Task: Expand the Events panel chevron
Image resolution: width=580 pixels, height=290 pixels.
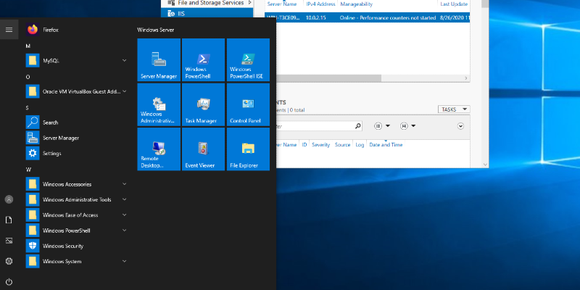Action: pos(460,126)
